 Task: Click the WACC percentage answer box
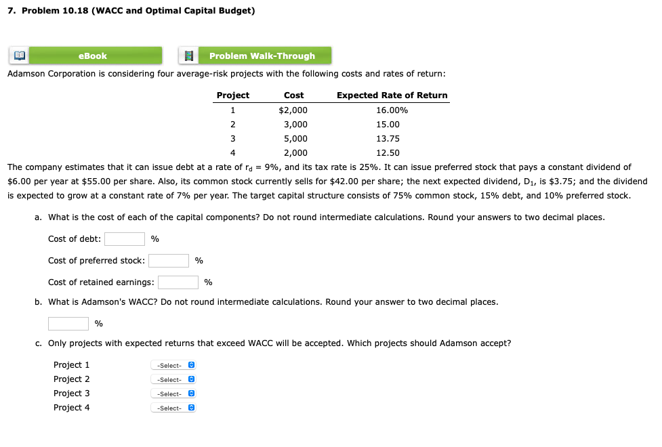coord(68,323)
